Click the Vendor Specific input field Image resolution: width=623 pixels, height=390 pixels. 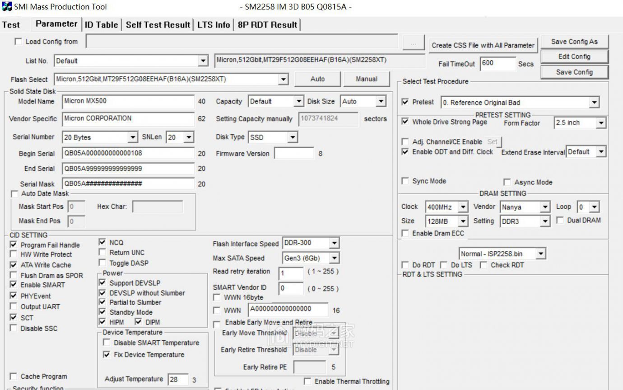(129, 119)
